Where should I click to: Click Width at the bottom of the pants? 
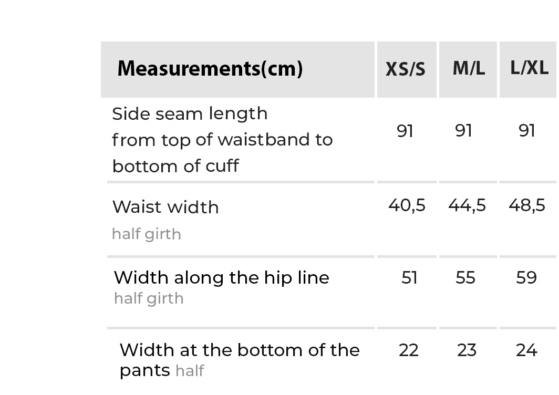239,350
